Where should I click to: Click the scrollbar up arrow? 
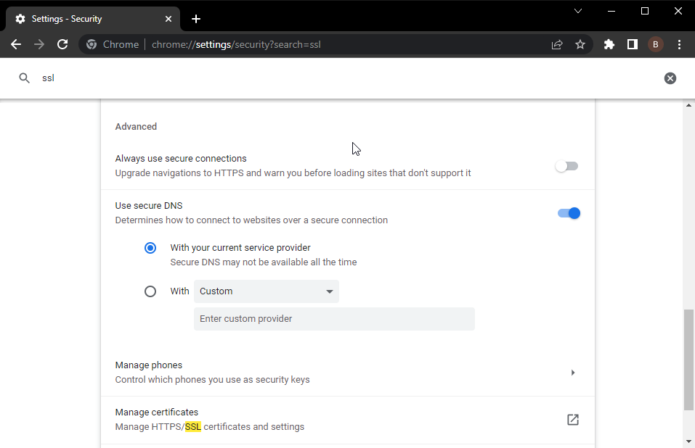688,105
